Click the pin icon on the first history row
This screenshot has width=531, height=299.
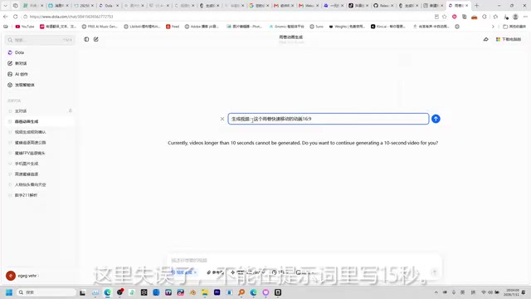coord(71,110)
